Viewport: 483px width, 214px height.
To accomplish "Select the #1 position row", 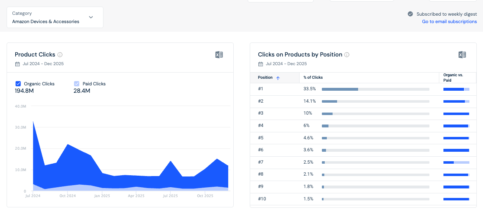I will coord(363,89).
